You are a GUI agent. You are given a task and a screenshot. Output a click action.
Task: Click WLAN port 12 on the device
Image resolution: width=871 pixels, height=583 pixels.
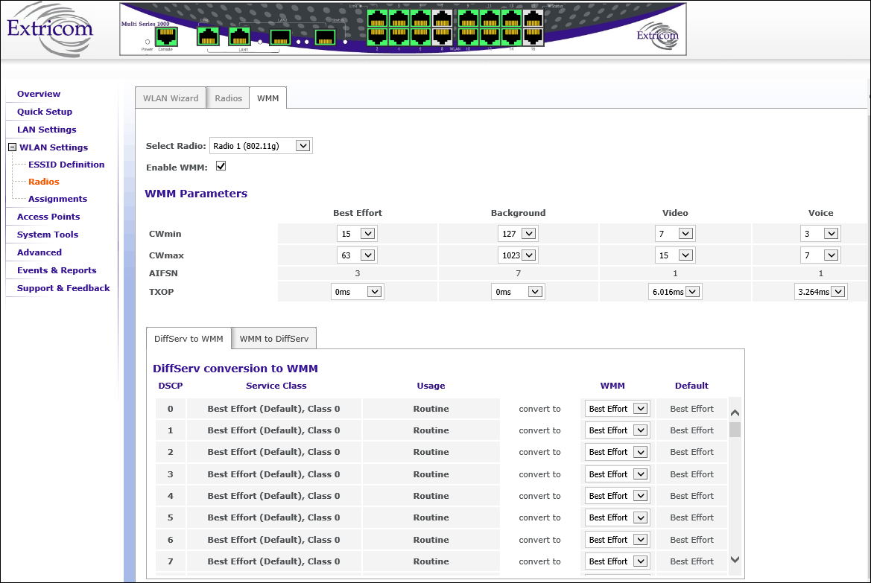[x=490, y=36]
